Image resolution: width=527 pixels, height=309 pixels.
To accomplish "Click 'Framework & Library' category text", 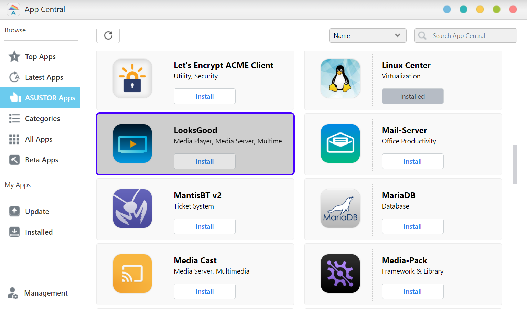I will [412, 271].
